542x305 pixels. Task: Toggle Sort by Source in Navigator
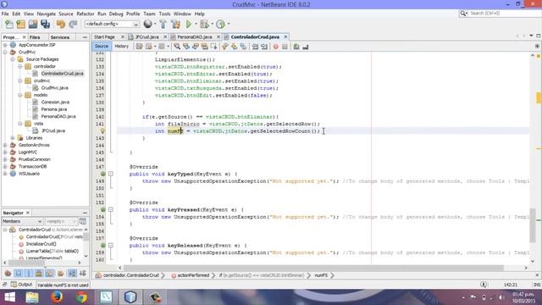(83, 274)
